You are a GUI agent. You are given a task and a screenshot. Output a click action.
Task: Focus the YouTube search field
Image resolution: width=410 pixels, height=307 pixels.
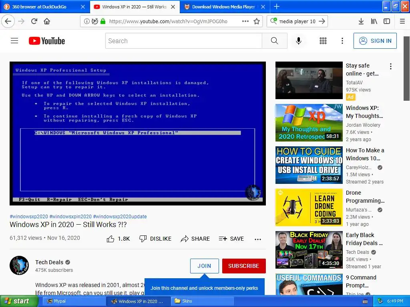pyautogui.click(x=183, y=41)
